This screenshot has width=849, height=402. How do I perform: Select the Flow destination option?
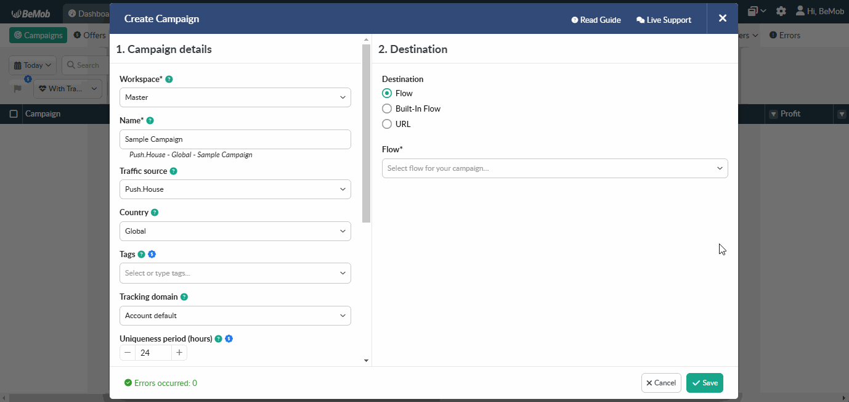coord(387,93)
